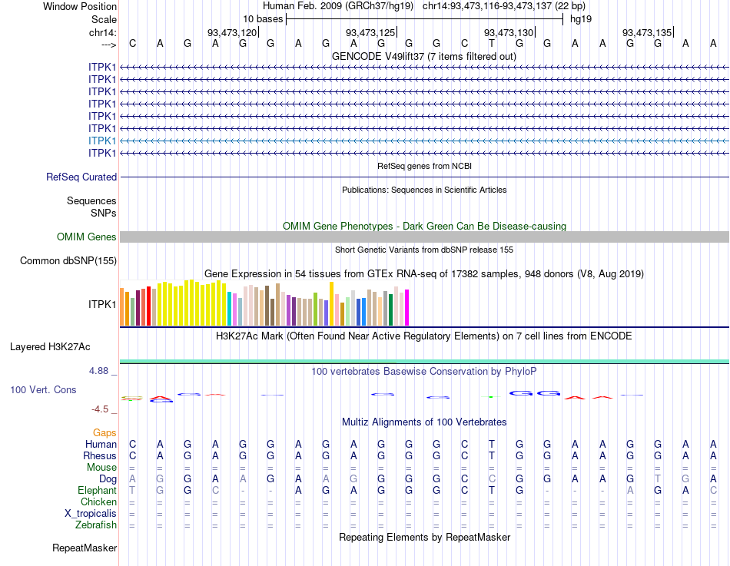Select the Dog alignment row label
Viewport: 730px width, 566px height.
(x=108, y=479)
